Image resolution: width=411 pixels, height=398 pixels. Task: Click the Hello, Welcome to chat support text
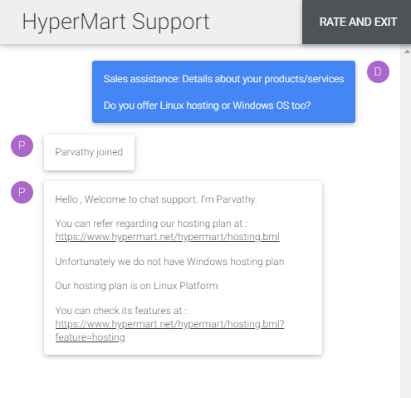pyautogui.click(x=156, y=199)
